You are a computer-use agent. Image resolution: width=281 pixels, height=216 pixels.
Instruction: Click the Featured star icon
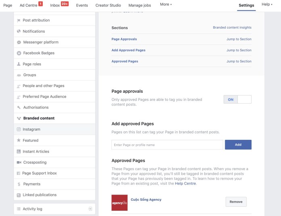(x=19, y=140)
